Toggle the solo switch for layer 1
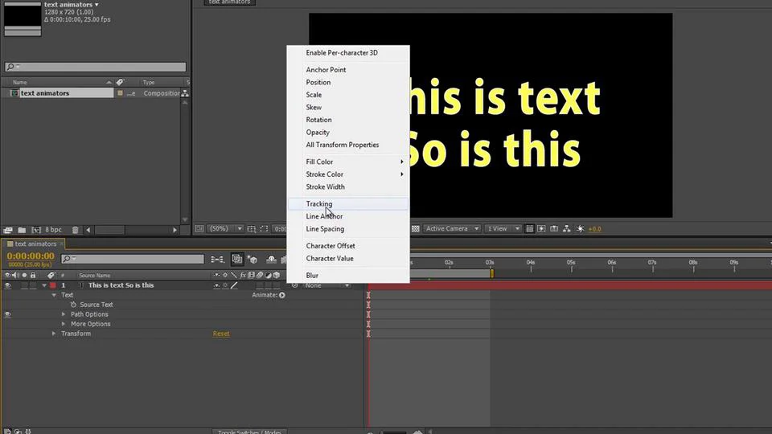 (x=24, y=285)
